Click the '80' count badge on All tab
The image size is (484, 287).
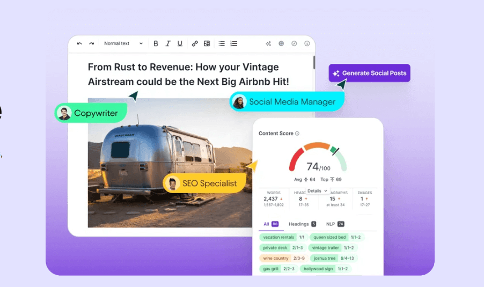[x=275, y=224]
